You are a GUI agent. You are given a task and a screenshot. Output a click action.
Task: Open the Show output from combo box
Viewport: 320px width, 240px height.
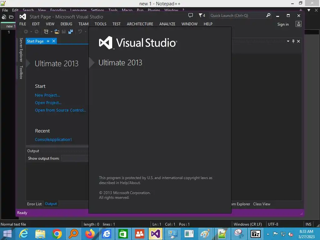[x=75, y=158]
